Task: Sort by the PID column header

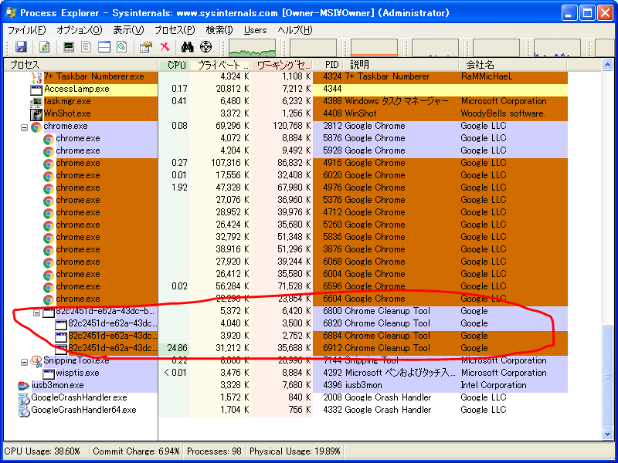Action: pyautogui.click(x=328, y=65)
